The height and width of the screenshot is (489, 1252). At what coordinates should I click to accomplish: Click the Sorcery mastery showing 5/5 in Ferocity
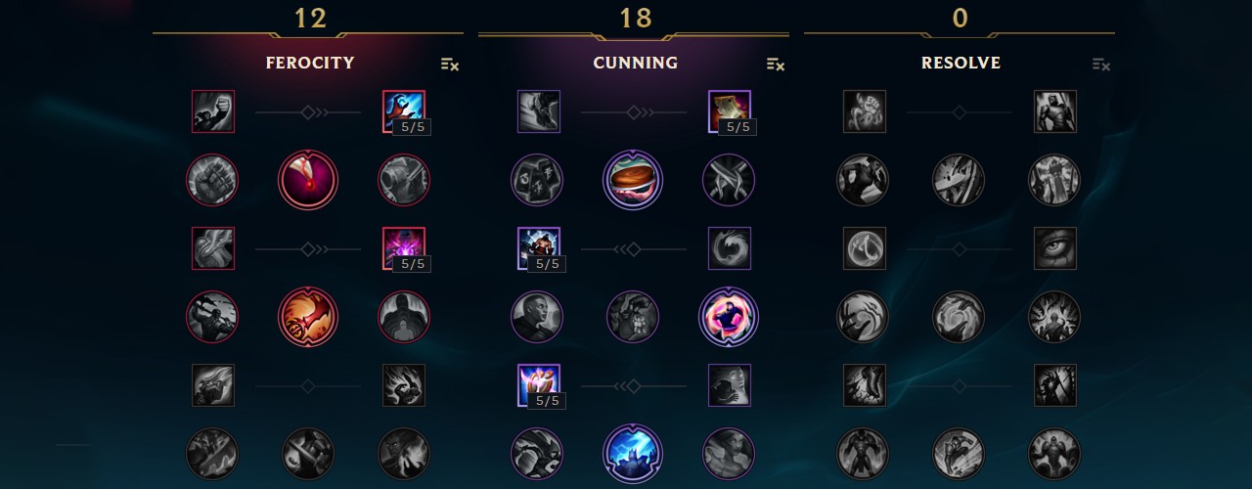(403, 111)
